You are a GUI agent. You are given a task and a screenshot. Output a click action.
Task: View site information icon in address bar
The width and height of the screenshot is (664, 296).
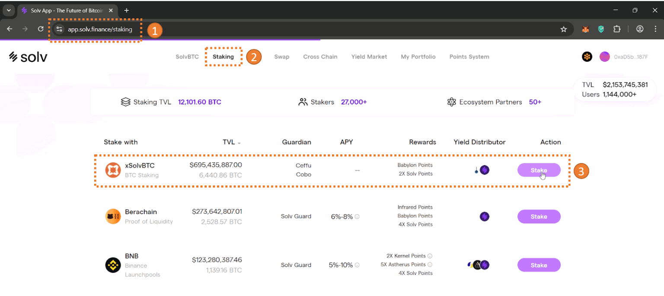coord(60,29)
